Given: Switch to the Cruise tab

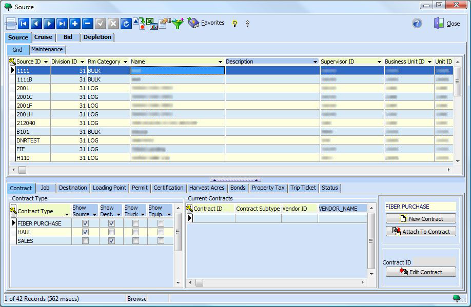Looking at the screenshot, I should (x=43, y=37).
